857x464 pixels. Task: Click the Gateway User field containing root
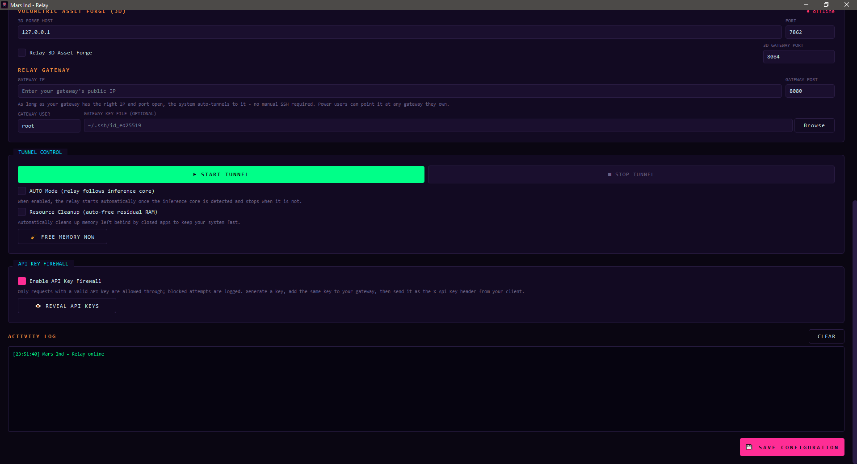point(49,126)
